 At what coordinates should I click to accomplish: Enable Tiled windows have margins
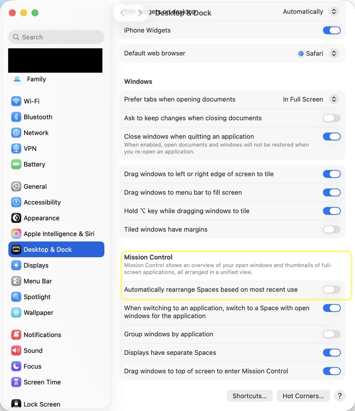point(332,229)
